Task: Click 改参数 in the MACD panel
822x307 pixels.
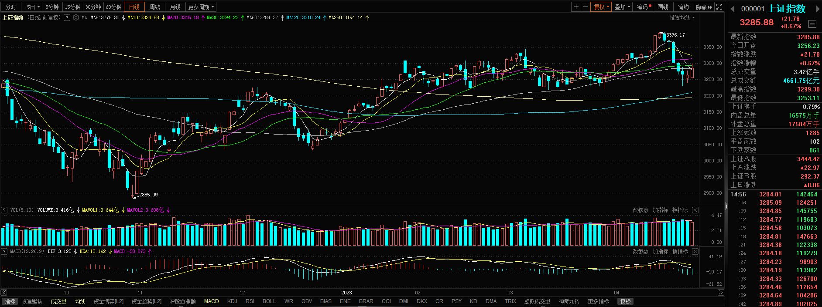Action: click(x=640, y=252)
